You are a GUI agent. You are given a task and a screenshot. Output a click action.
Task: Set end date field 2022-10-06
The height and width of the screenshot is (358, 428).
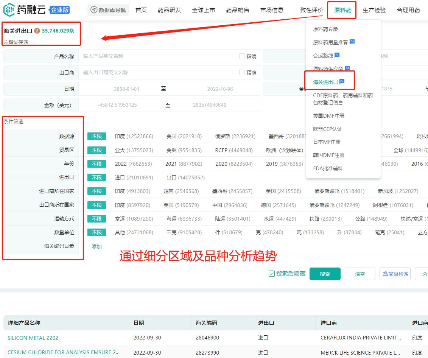220,89
